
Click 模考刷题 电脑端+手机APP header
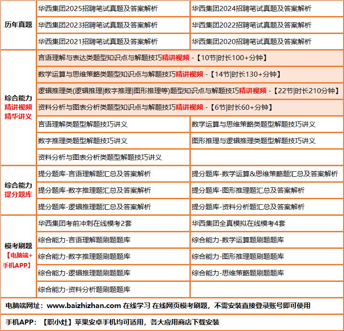(18, 256)
